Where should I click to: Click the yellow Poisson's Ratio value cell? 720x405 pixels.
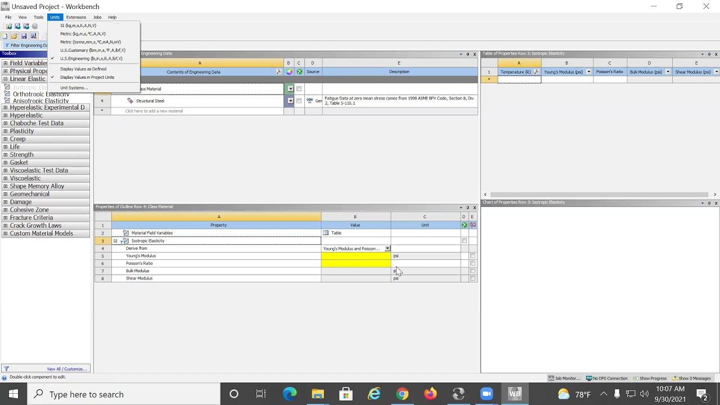pos(356,263)
